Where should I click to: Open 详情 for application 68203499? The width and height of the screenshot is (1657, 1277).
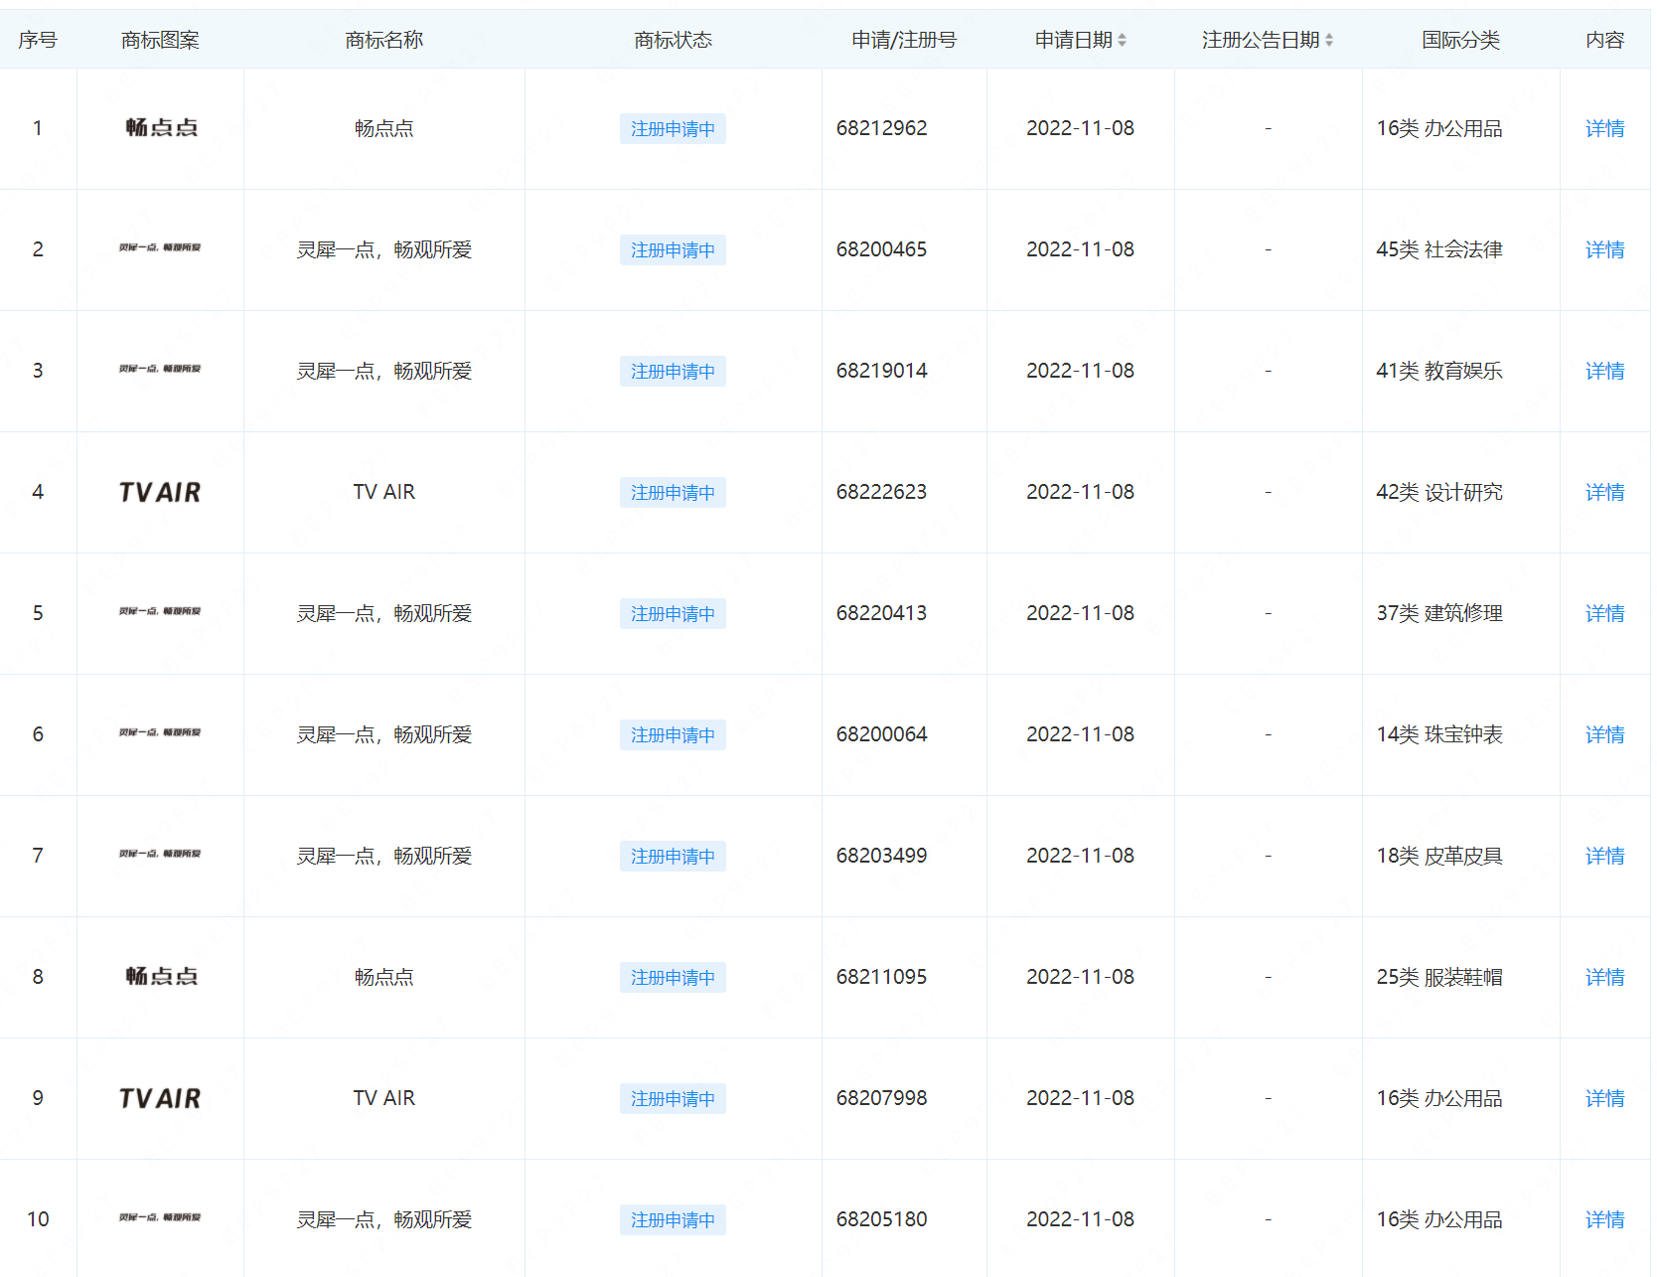click(1604, 856)
